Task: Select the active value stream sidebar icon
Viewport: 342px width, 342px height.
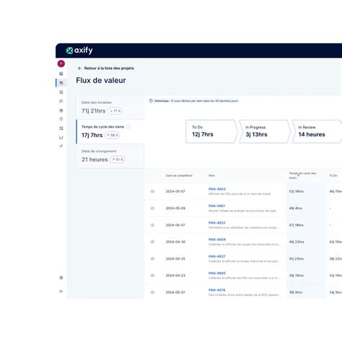Action: (x=61, y=83)
